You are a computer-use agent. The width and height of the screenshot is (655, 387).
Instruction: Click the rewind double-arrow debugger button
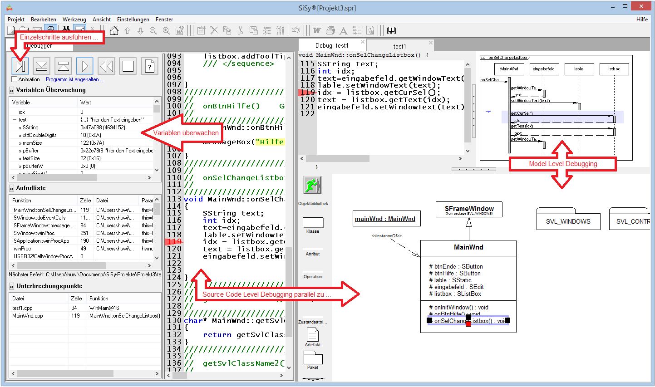107,66
